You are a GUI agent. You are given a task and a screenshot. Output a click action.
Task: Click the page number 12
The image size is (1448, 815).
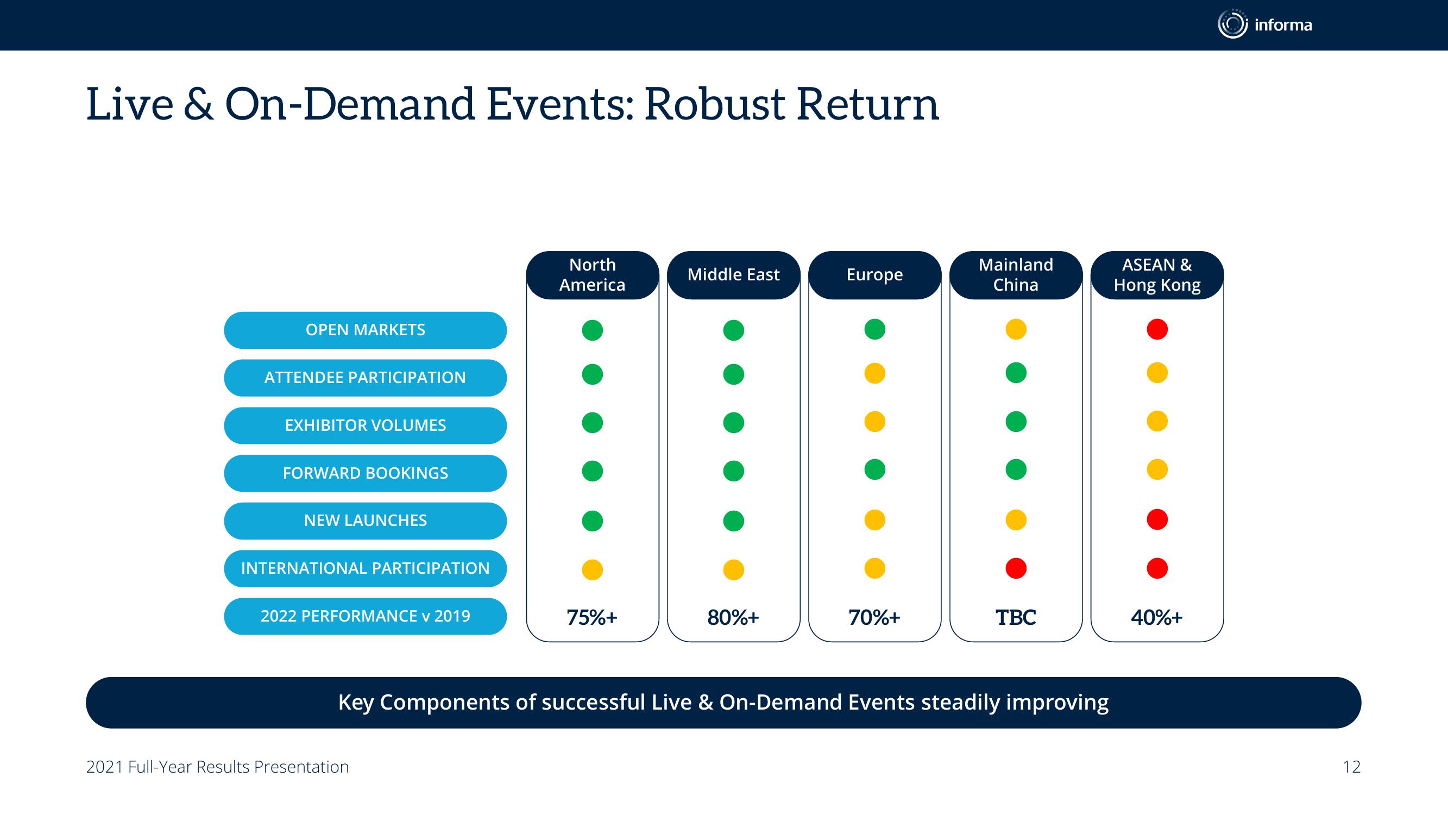coord(1351,767)
